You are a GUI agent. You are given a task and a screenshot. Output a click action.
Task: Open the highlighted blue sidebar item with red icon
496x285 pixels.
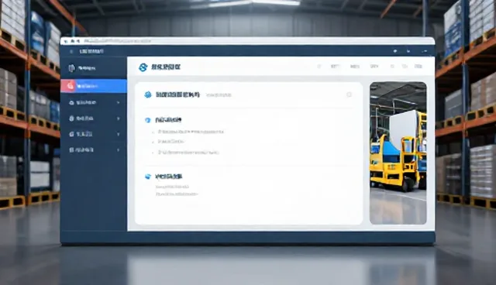click(x=94, y=86)
